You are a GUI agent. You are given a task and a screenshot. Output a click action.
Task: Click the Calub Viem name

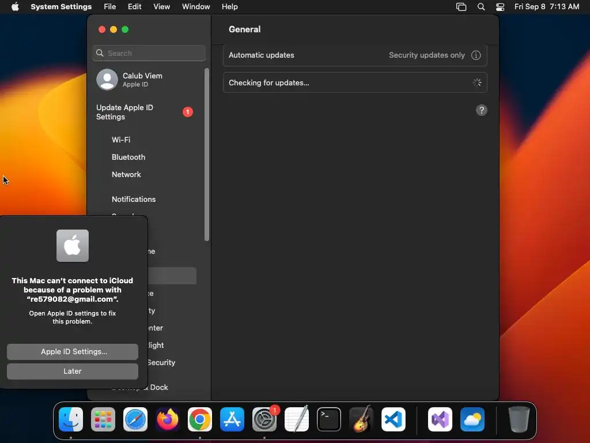point(143,76)
